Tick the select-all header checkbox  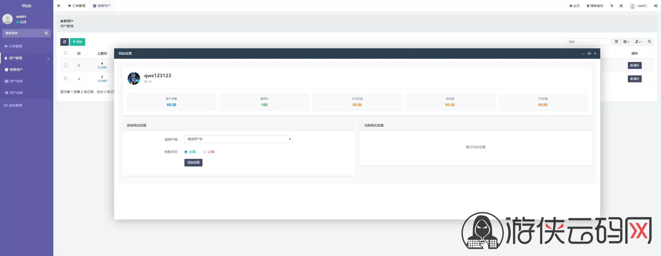(66, 53)
